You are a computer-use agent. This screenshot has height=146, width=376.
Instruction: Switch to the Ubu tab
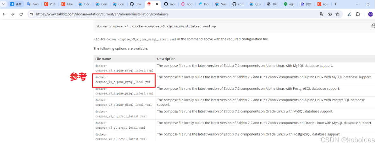[67, 4]
